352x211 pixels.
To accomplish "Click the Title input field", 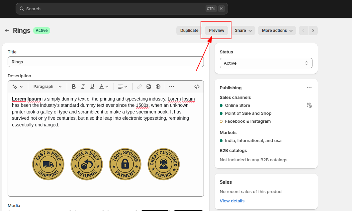I will tap(106, 62).
